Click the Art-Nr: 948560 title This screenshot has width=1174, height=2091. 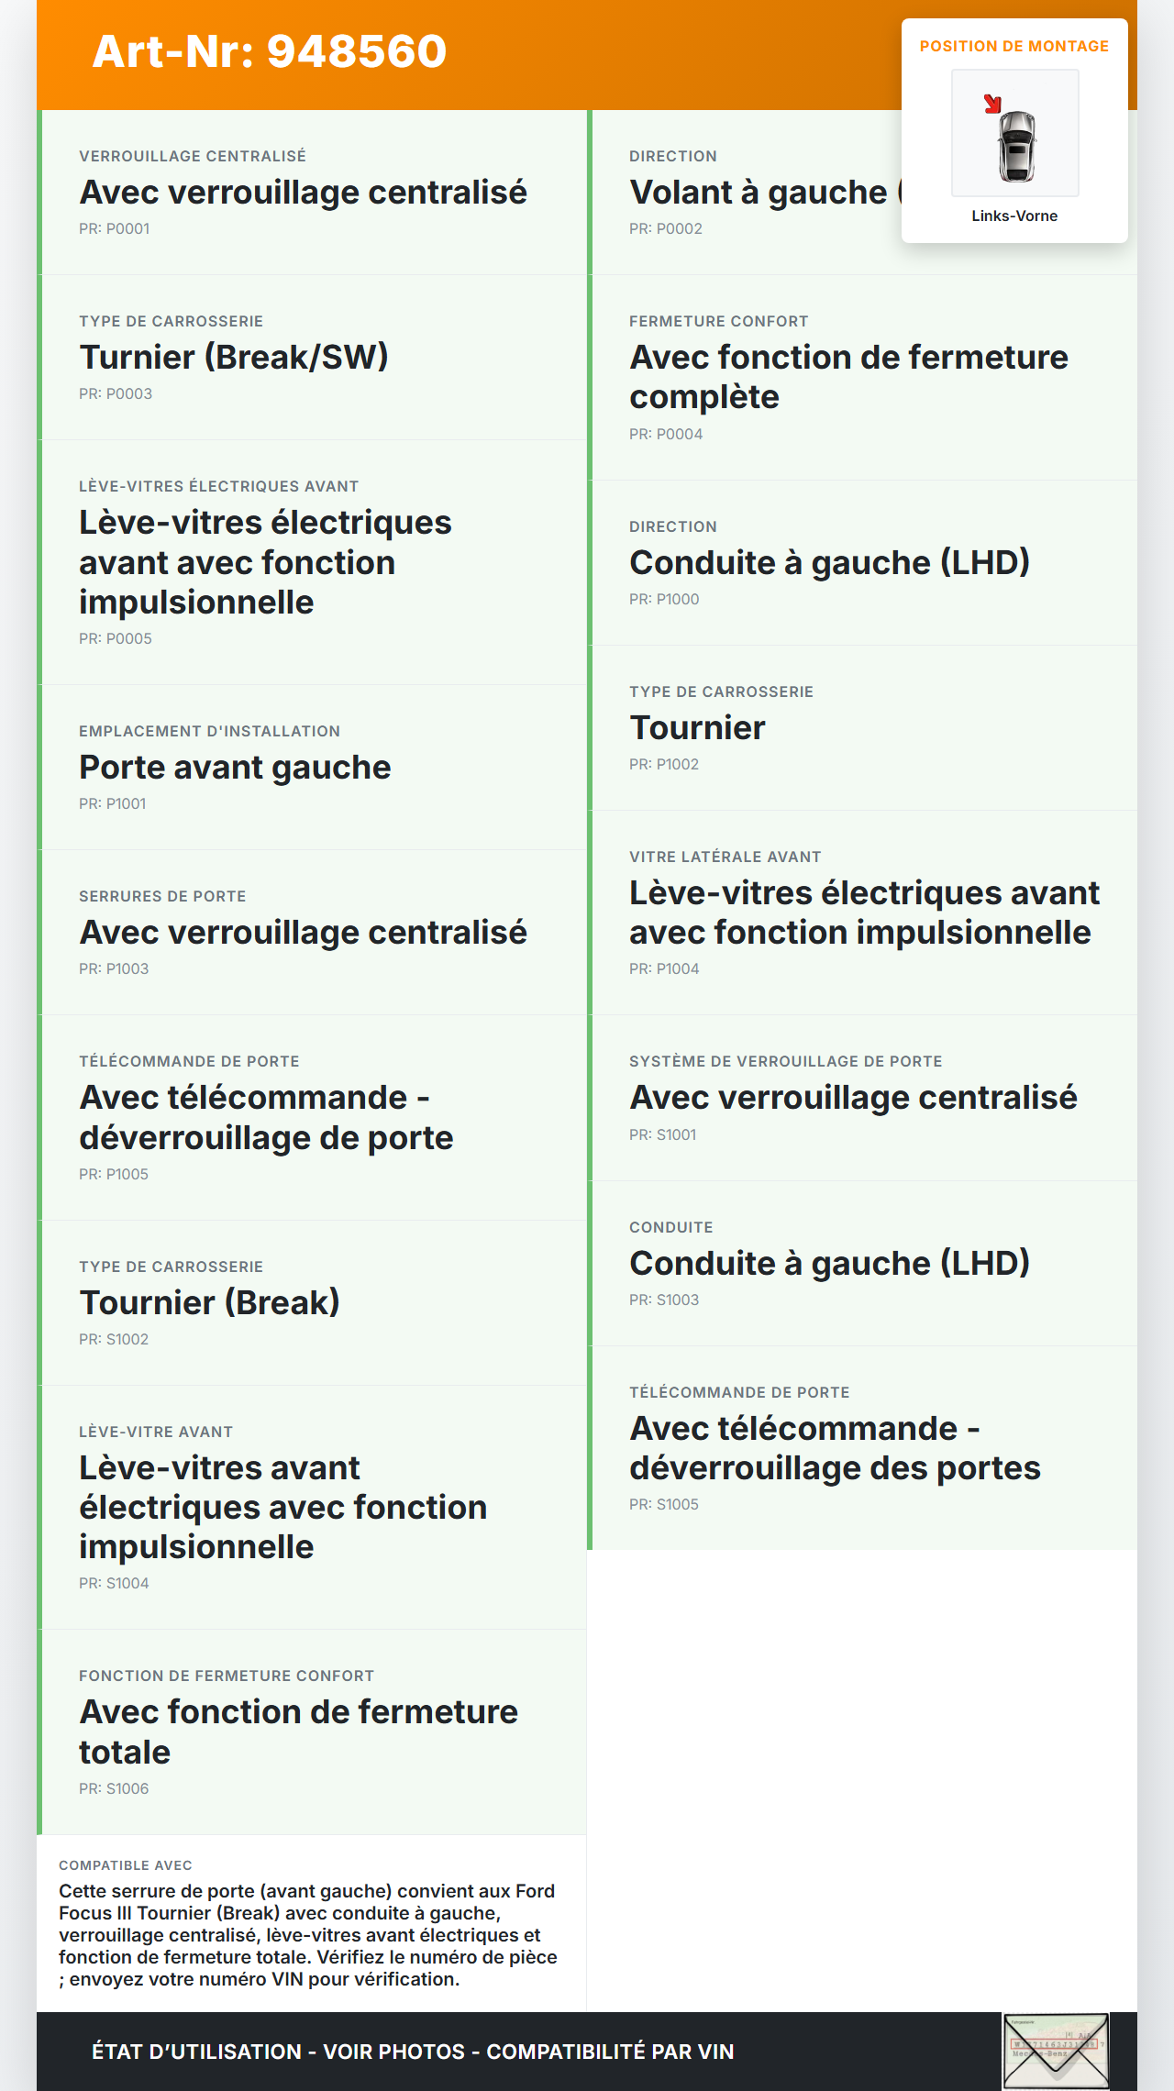click(x=270, y=51)
